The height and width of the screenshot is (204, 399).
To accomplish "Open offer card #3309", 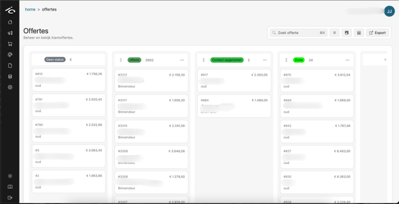I will (152, 157).
